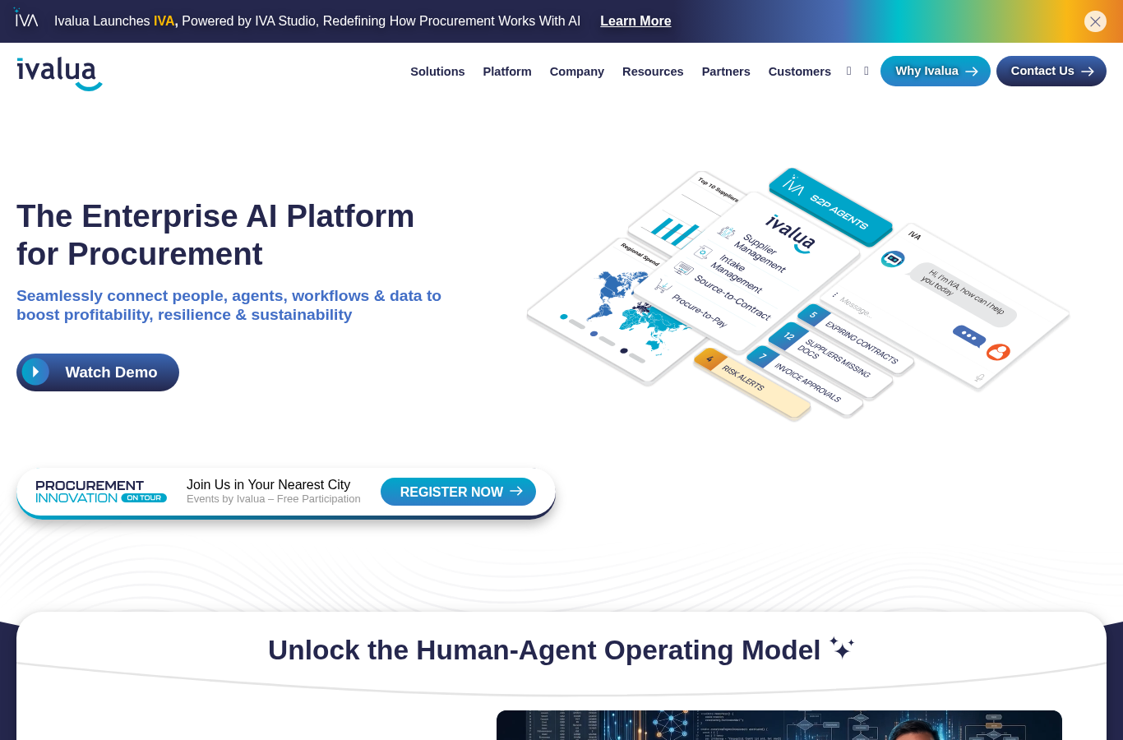
Task: Click the IVA logo in the announcement banner
Action: click(x=26, y=18)
